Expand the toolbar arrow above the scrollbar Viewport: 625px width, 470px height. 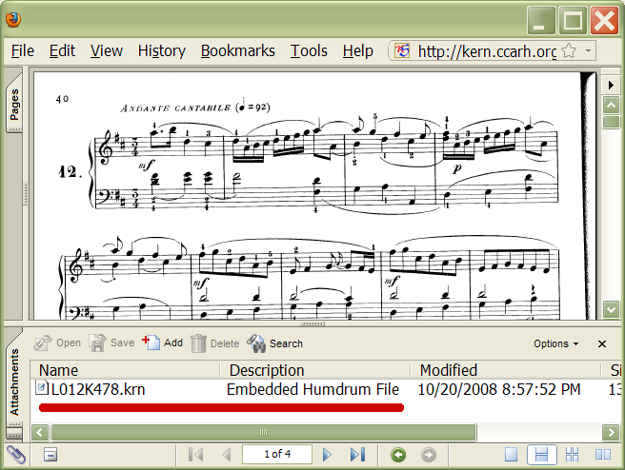[611, 86]
